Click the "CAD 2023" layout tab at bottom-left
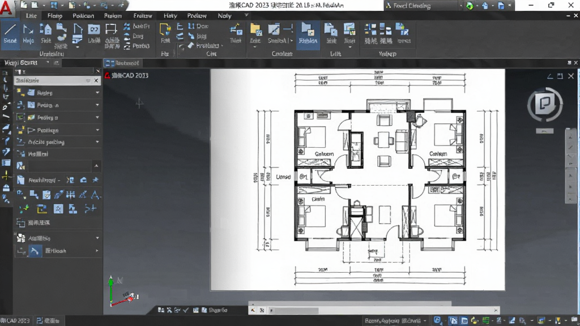Screen dimensions: 580x326 click(x=16, y=321)
